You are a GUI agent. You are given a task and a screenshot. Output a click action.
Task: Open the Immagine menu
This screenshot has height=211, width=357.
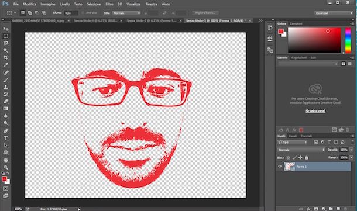[x=48, y=4]
